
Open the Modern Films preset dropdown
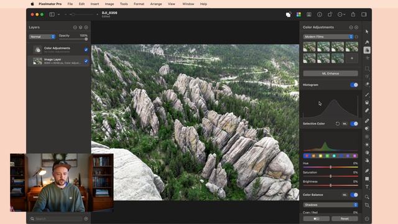[328, 37]
